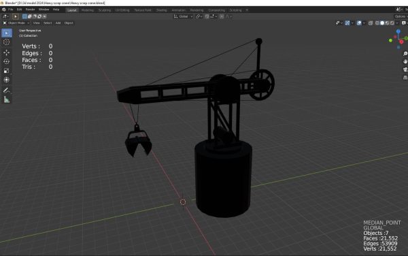Expand the gizmo options arrow

352,23
